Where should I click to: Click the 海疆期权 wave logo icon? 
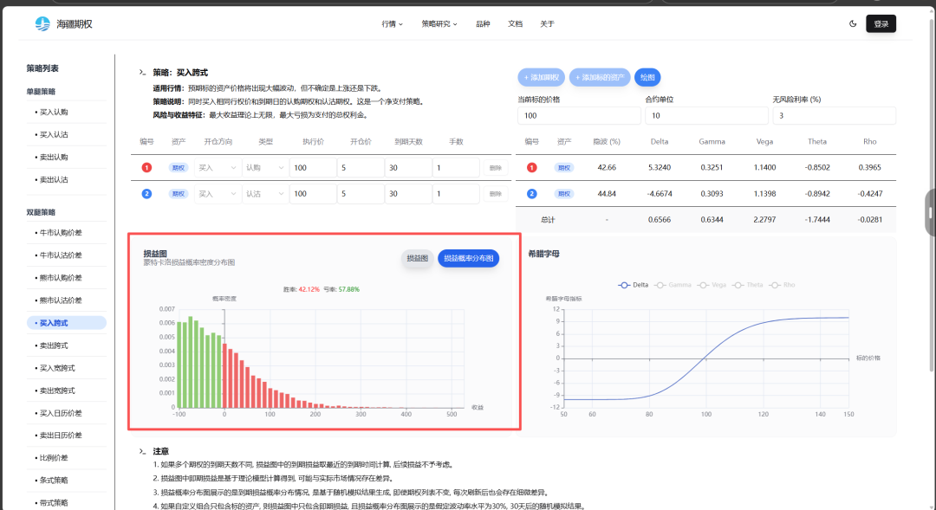42,23
